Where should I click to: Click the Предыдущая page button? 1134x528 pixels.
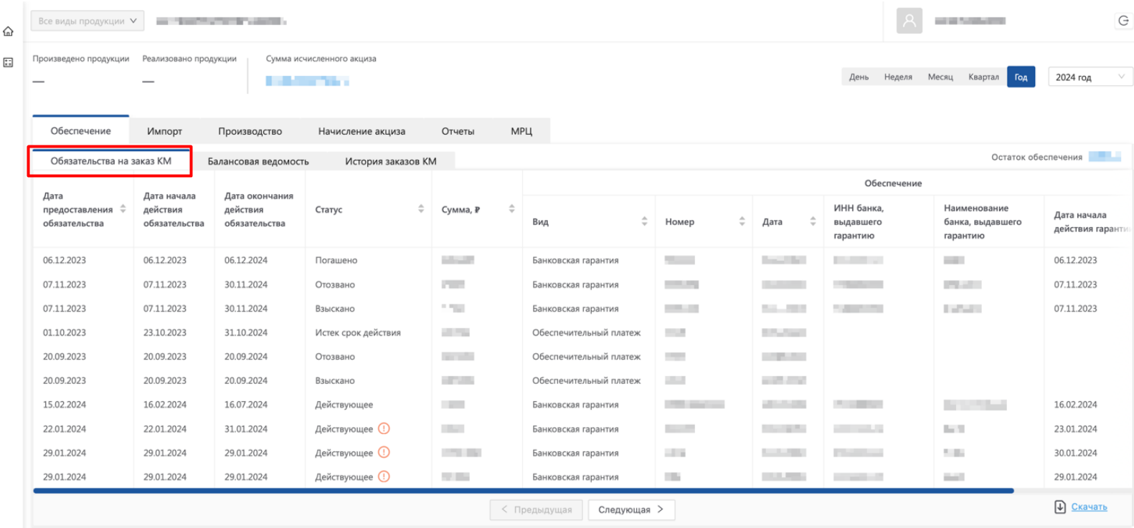536,509
